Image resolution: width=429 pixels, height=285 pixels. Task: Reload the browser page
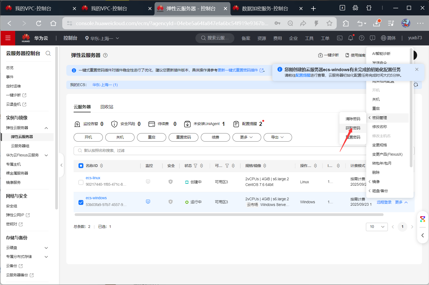39,23
